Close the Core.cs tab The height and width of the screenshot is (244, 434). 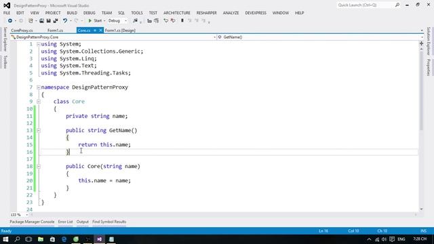point(101,30)
